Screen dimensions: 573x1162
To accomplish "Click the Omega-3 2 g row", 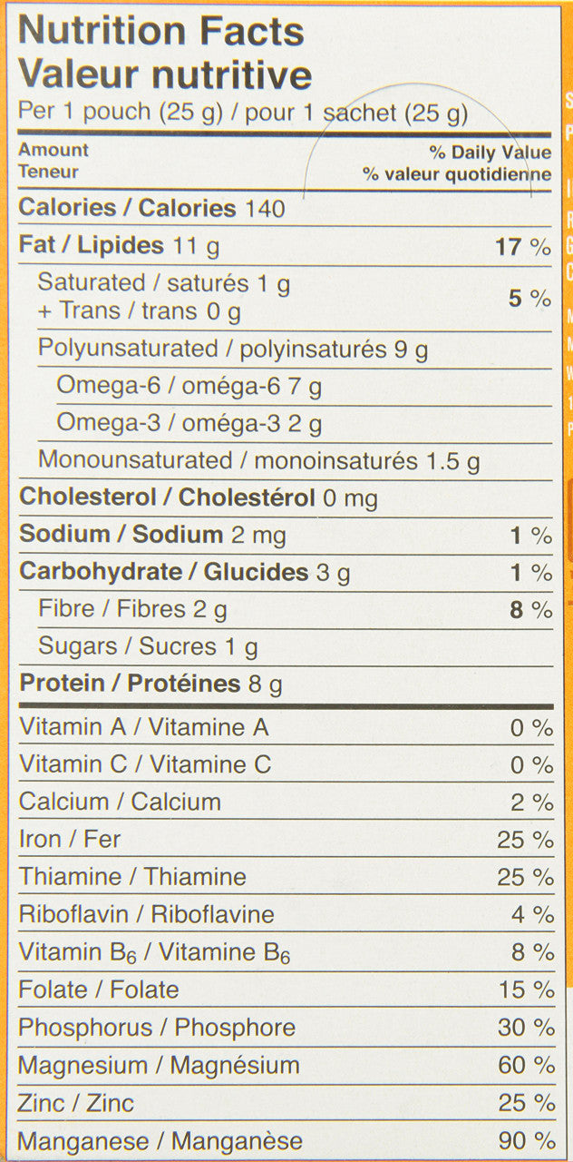I will coord(189,424).
